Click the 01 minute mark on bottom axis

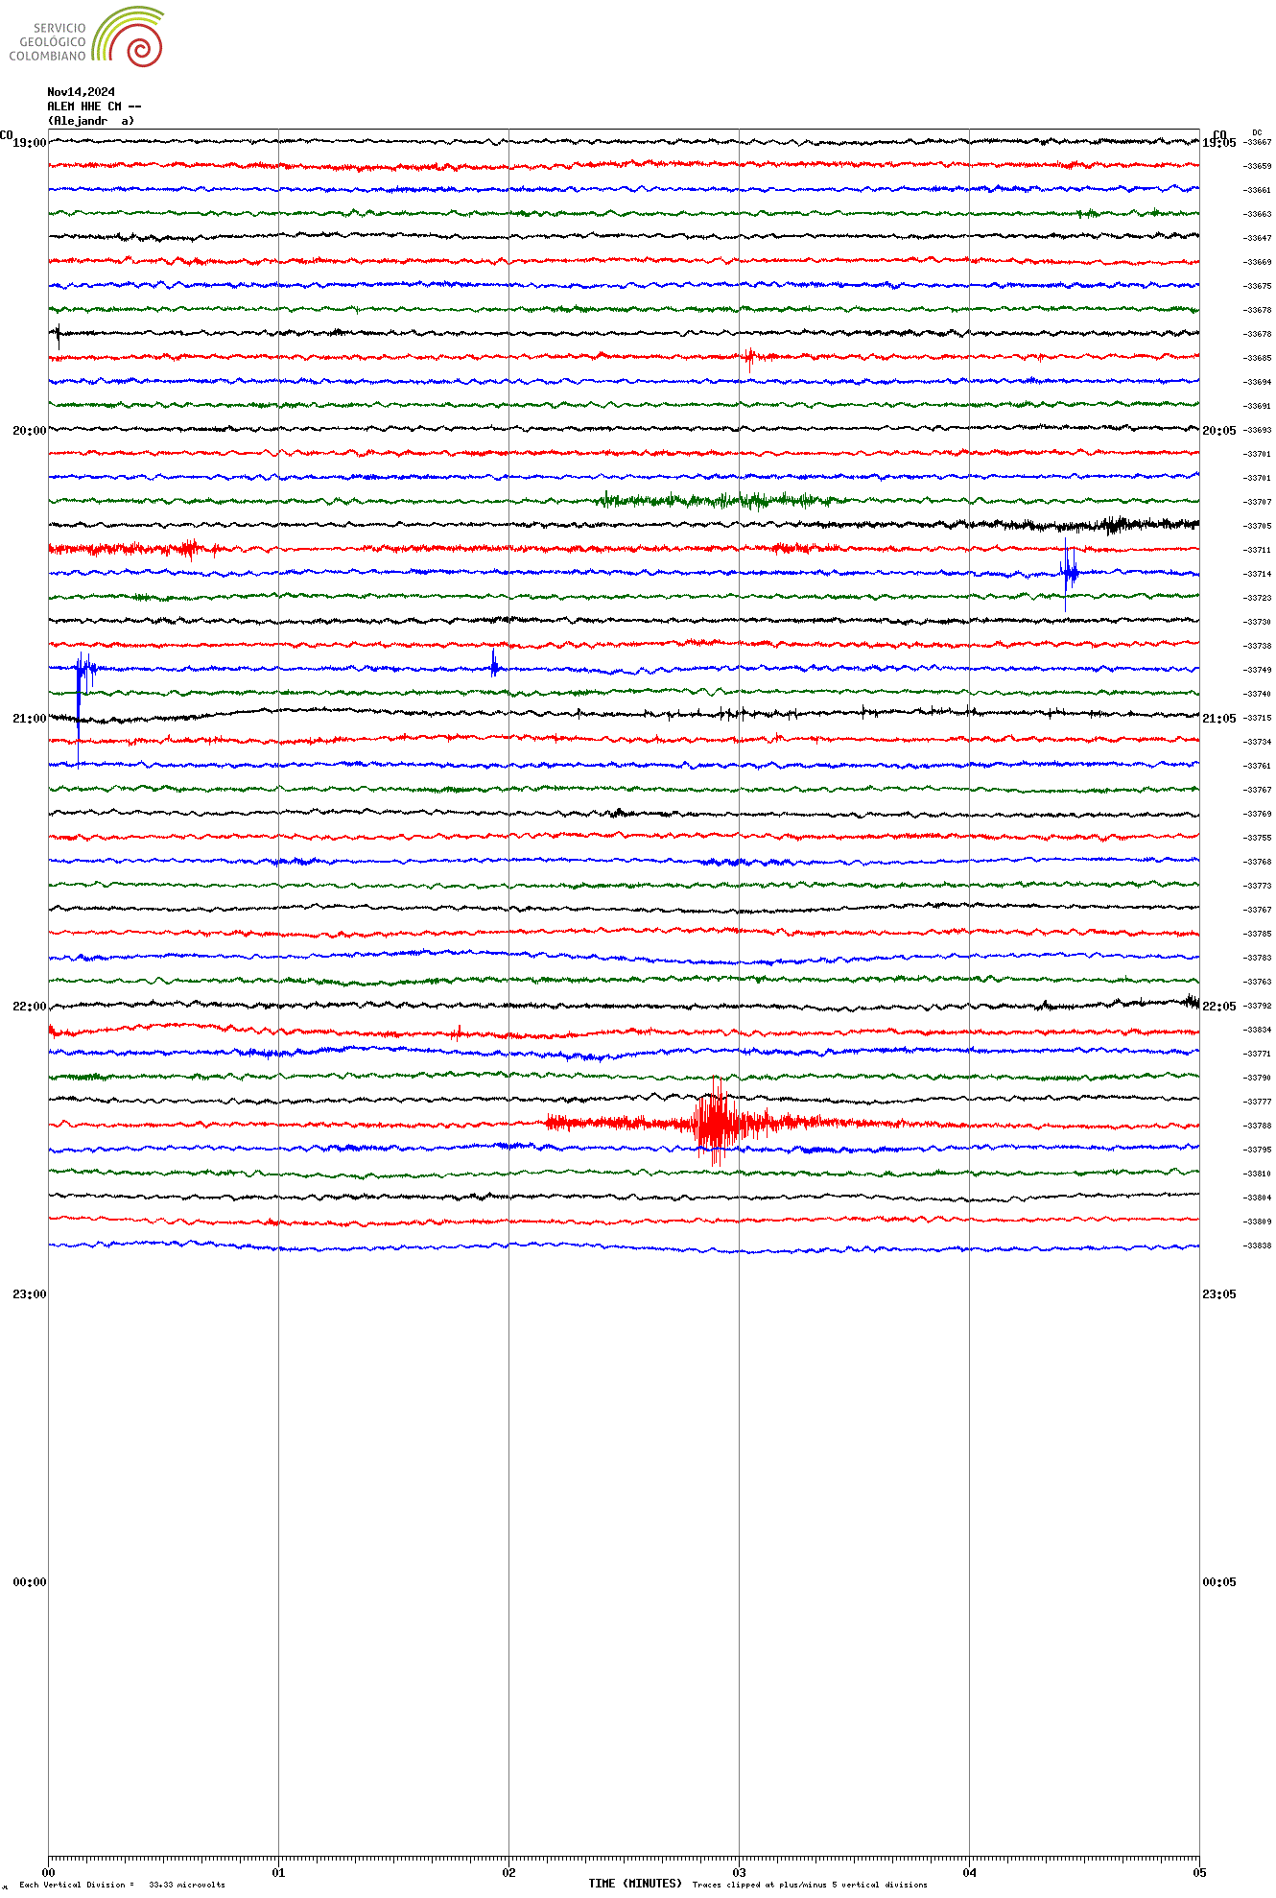(278, 1872)
